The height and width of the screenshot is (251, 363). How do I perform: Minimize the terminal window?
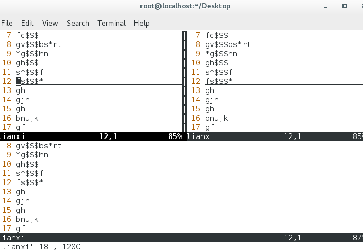point(325,6)
